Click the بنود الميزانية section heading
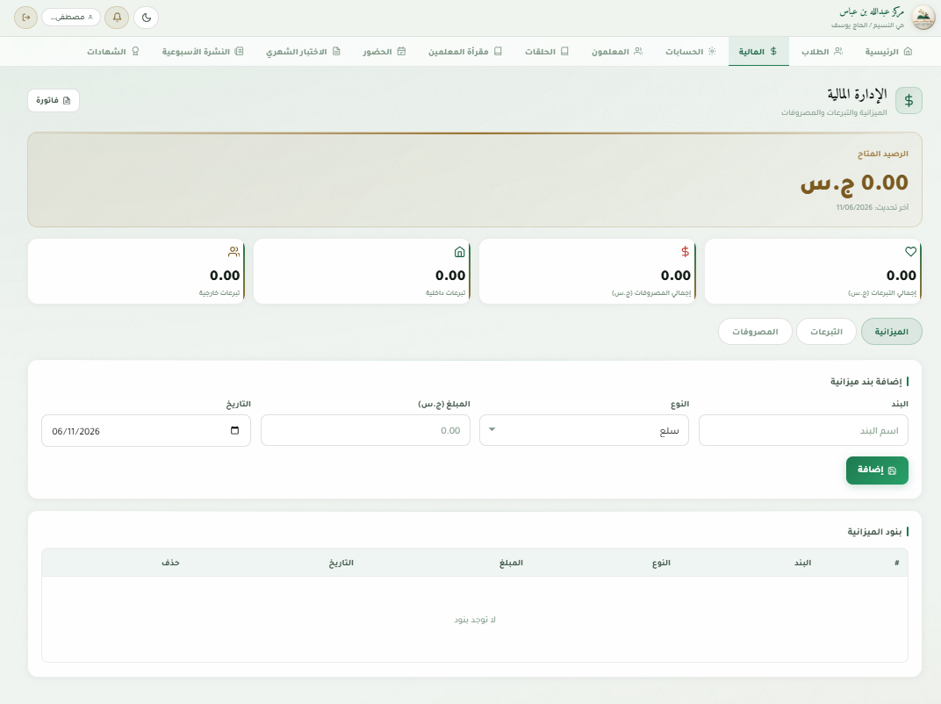The image size is (941, 704). coord(874,532)
